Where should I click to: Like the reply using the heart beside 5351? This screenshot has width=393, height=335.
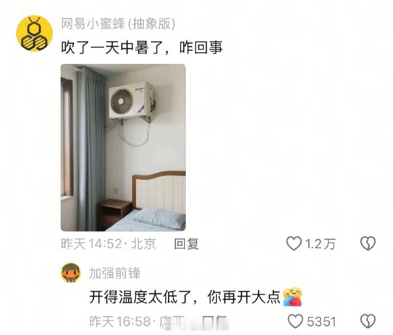(296, 321)
